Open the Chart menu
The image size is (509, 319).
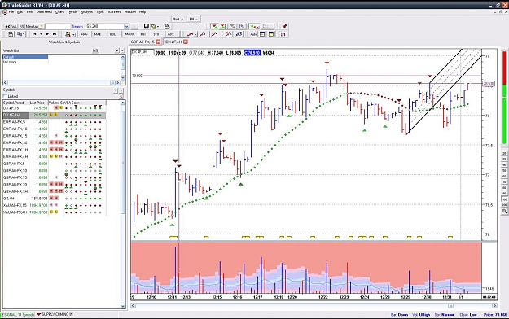coord(59,11)
